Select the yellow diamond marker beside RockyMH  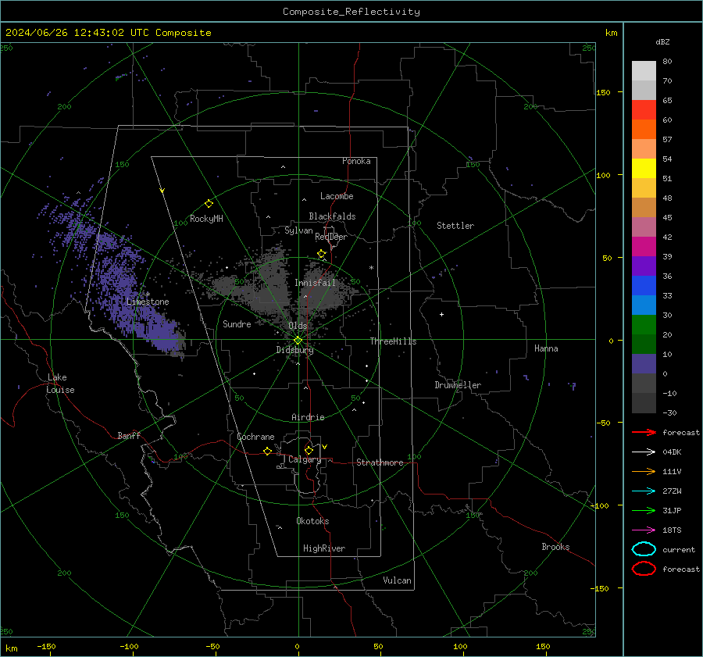point(209,204)
